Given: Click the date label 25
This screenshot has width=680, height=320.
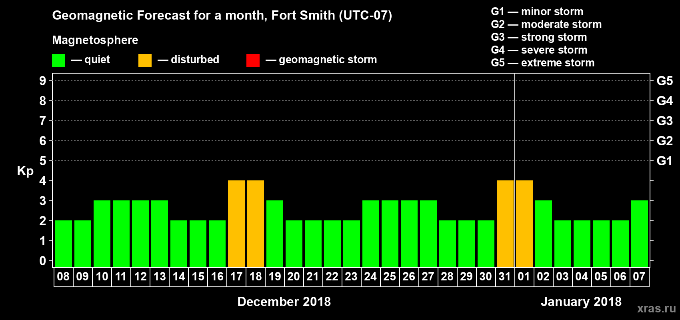Looking at the screenshot, I should click(x=390, y=276).
